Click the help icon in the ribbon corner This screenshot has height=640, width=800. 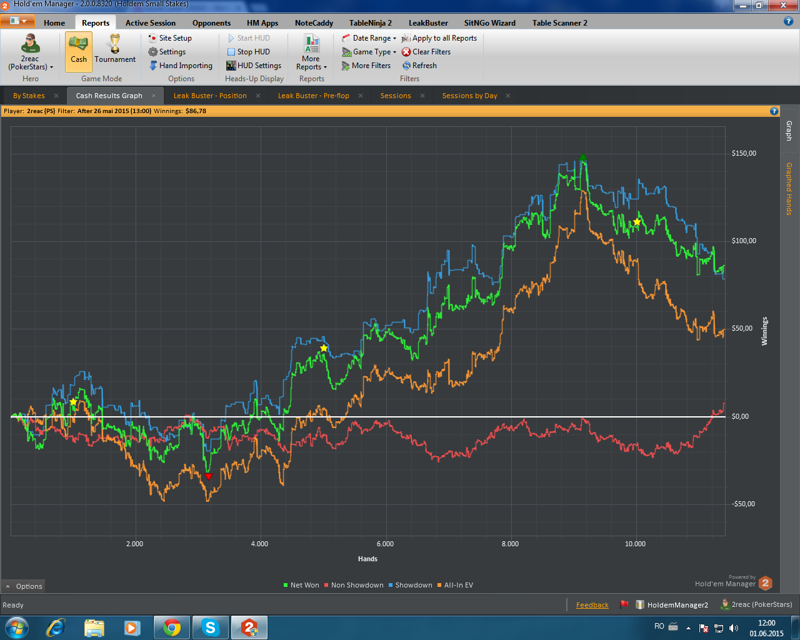click(x=788, y=21)
